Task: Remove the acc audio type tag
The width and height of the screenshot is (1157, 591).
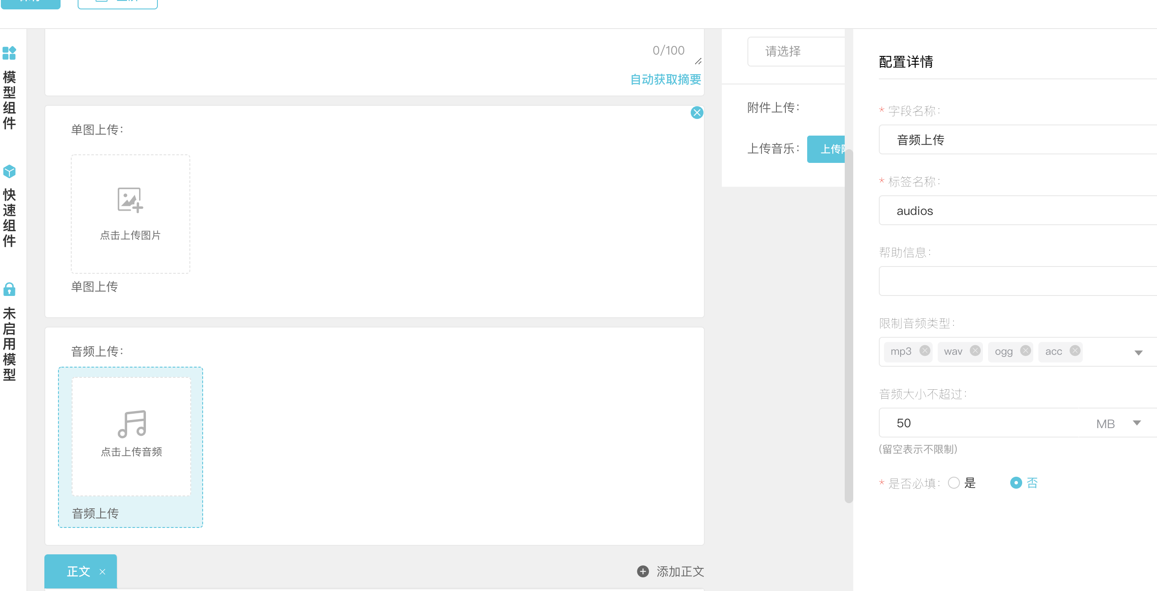Action: point(1074,351)
